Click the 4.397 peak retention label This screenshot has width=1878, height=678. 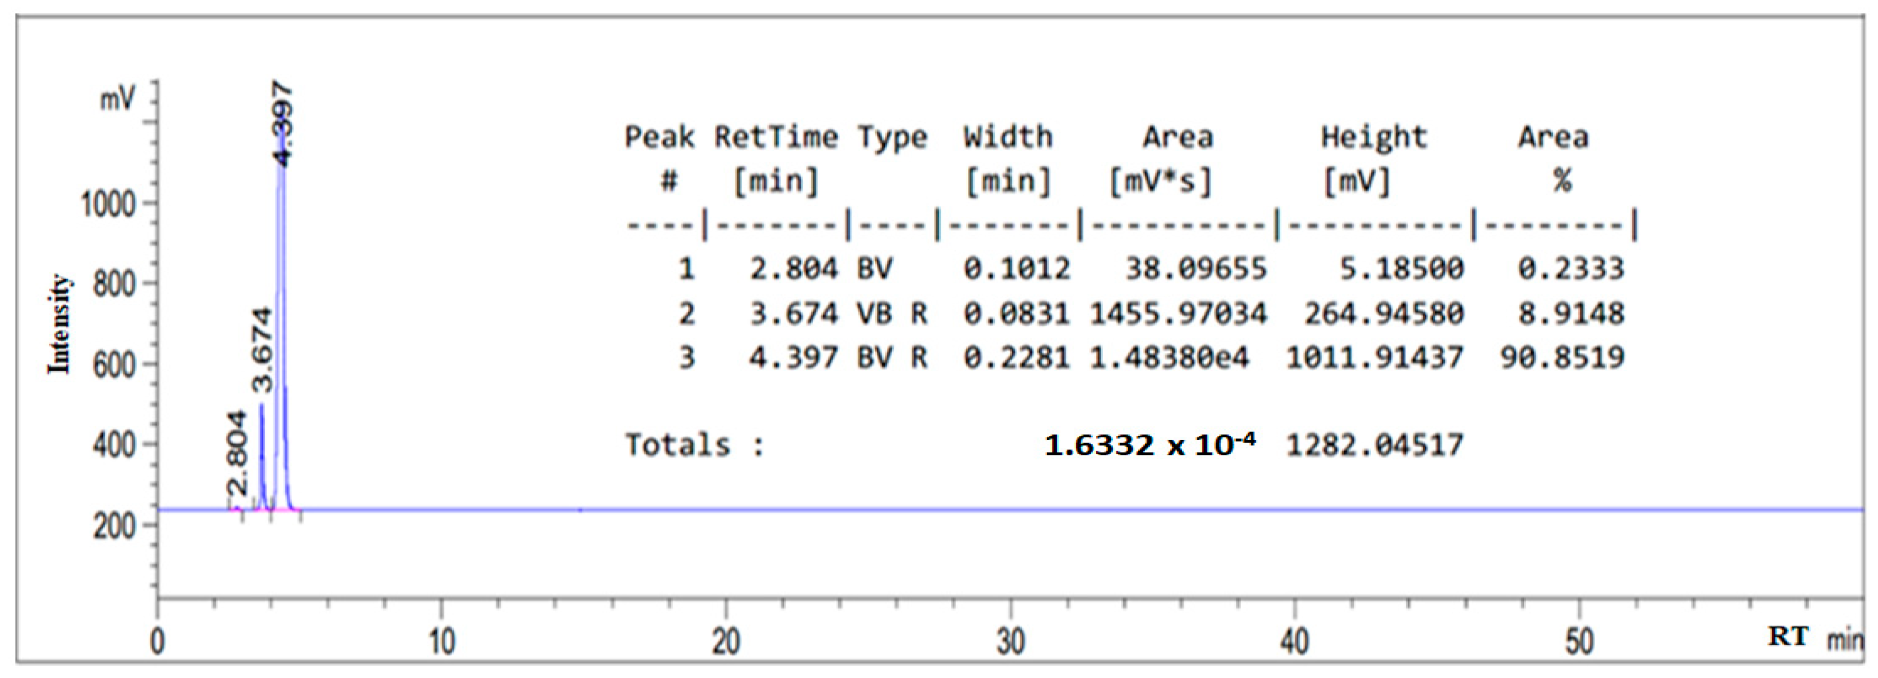pos(283,125)
